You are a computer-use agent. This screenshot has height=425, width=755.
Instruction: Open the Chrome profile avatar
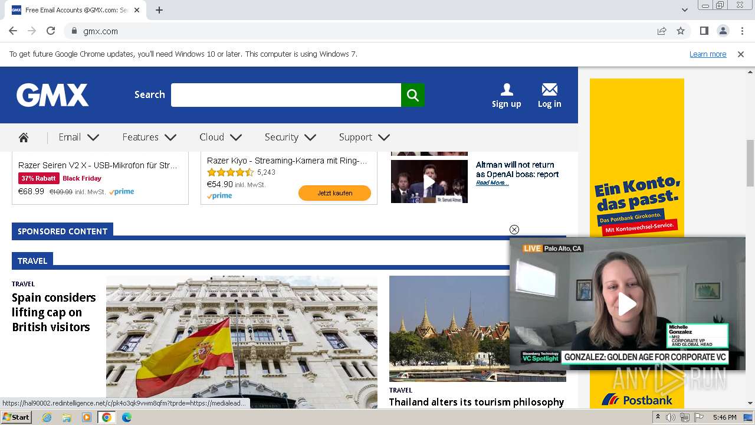pyautogui.click(x=723, y=31)
